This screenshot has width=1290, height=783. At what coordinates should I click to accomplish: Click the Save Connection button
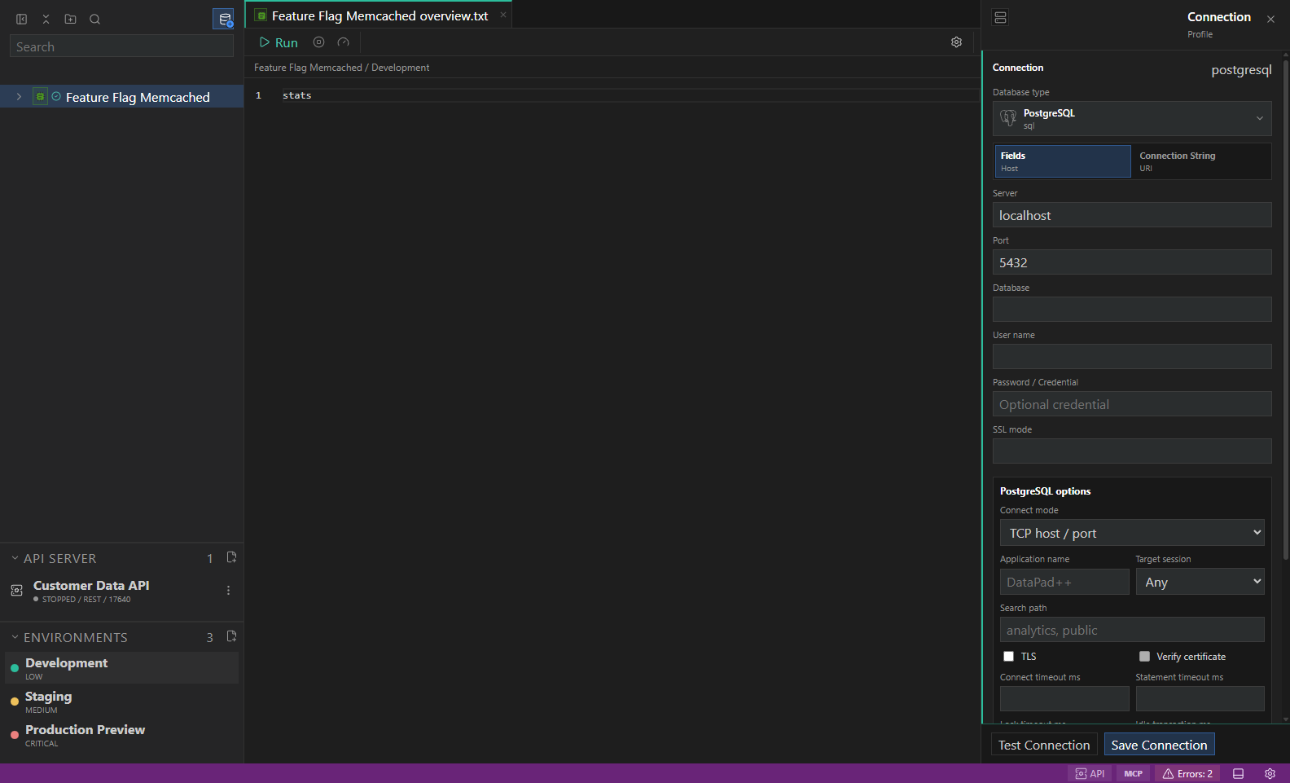(1159, 745)
